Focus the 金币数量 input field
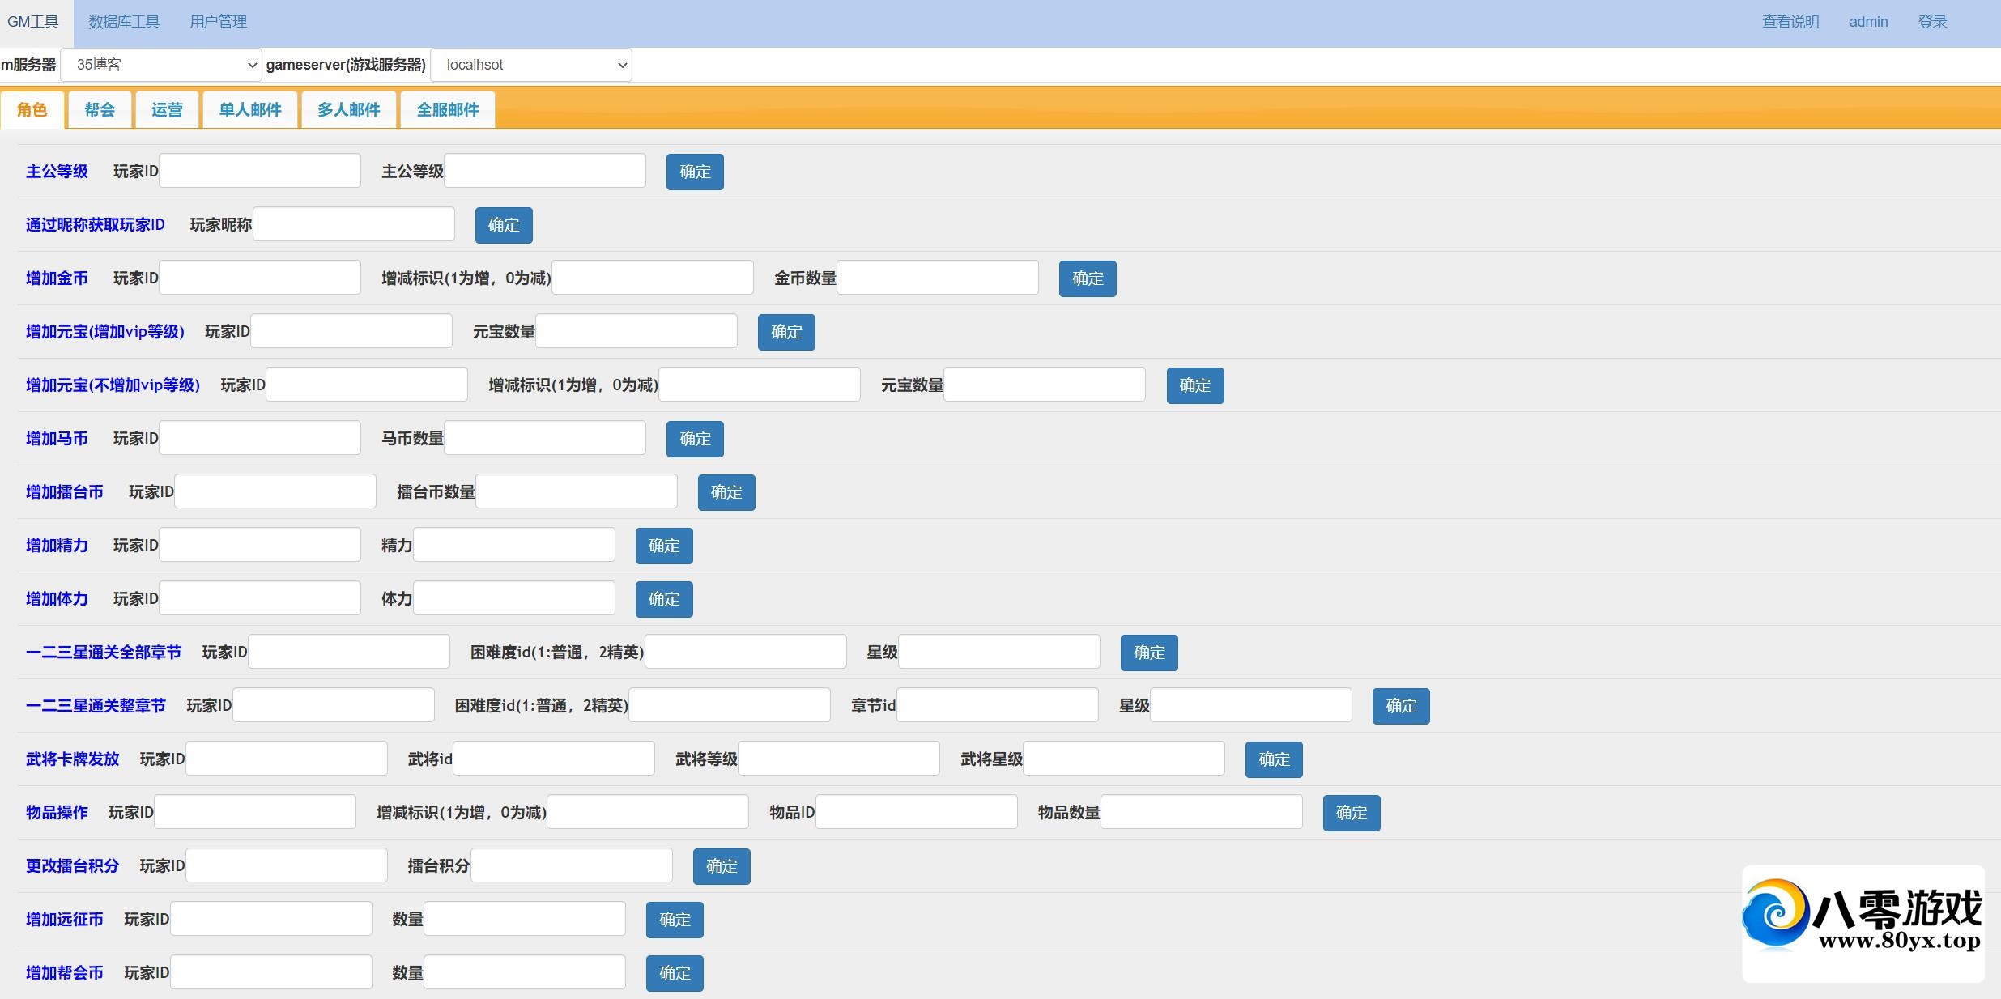Image resolution: width=2001 pixels, height=999 pixels. pos(938,278)
